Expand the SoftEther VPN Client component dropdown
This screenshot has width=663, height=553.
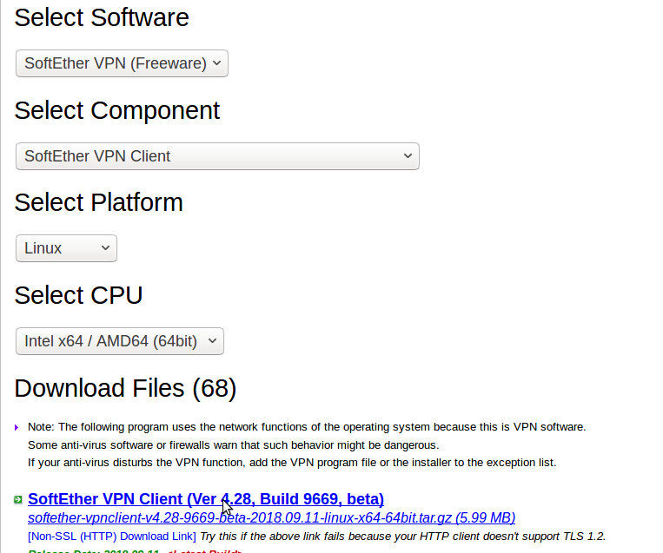(x=217, y=156)
